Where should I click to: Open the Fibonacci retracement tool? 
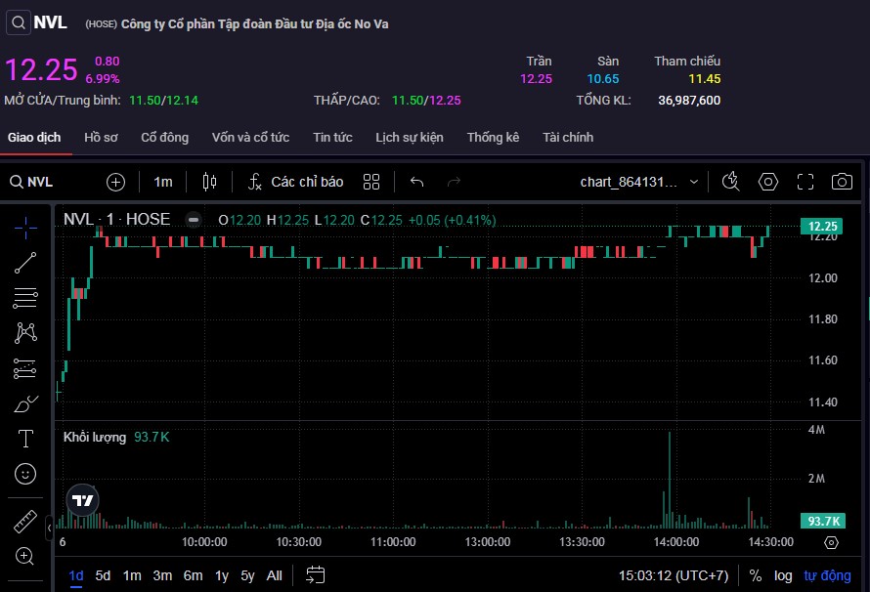coord(26,298)
